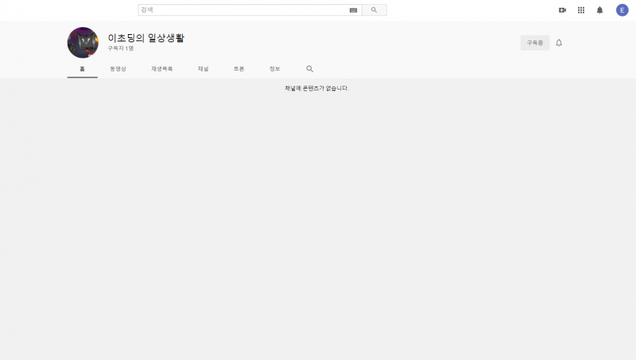Open the YouTube apps grid menu
This screenshot has height=360, width=636.
(x=581, y=10)
